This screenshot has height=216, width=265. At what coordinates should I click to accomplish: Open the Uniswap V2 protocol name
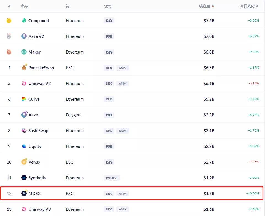pos(39,83)
